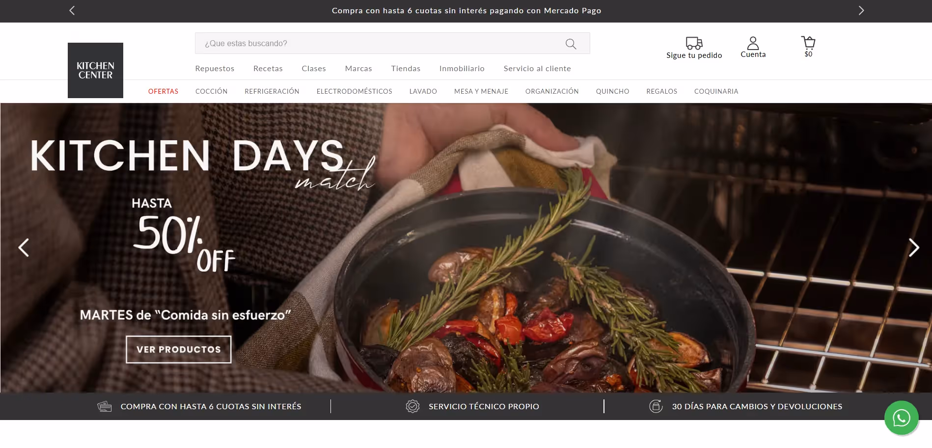Click the returns box icon

(x=656, y=406)
